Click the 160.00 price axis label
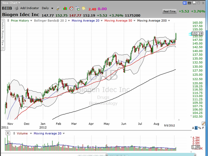208x156 pixels. [198, 23]
